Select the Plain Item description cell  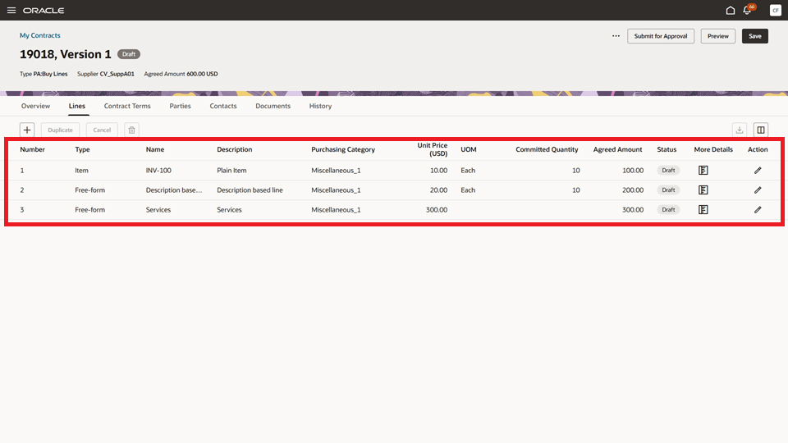click(231, 171)
